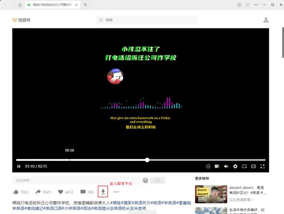Viewport: 284px width, 214px height.
Task: Open the user profile icon
Action: [266, 20]
